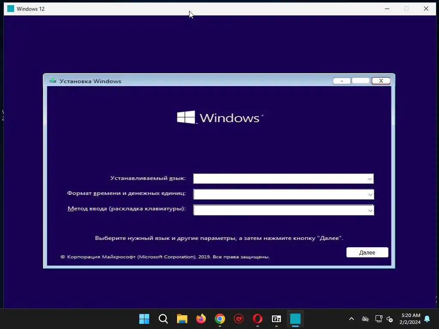
Task: Open the Формат времени и денежных единиц dropdown
Action: (284, 194)
